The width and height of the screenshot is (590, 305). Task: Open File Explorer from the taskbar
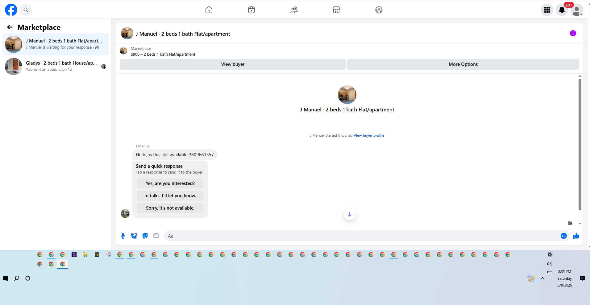[x=85, y=255]
